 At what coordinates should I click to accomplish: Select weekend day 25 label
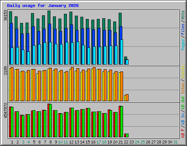click(142, 142)
